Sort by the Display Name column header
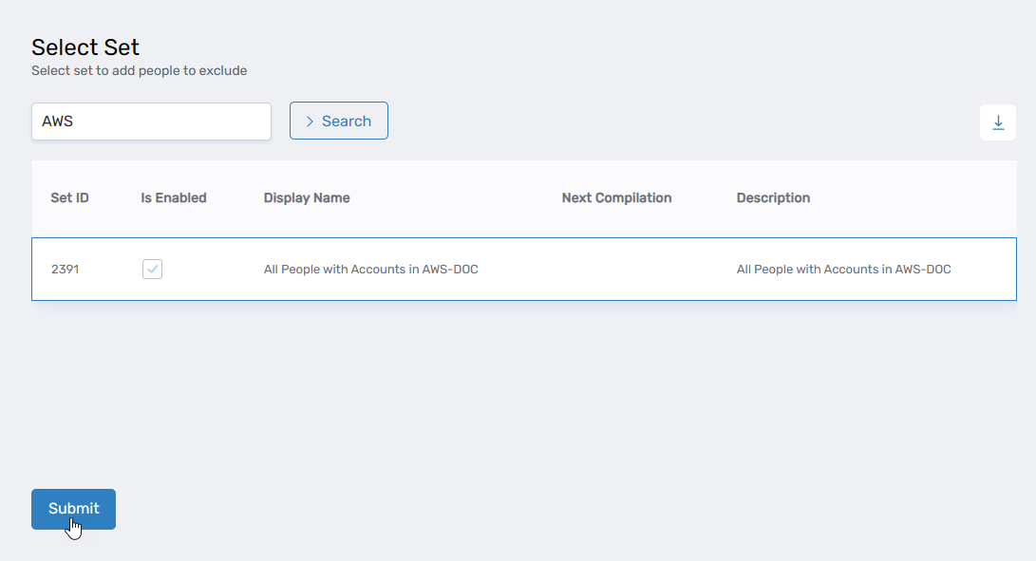Viewport: 1036px width, 561px height. pyautogui.click(x=307, y=198)
